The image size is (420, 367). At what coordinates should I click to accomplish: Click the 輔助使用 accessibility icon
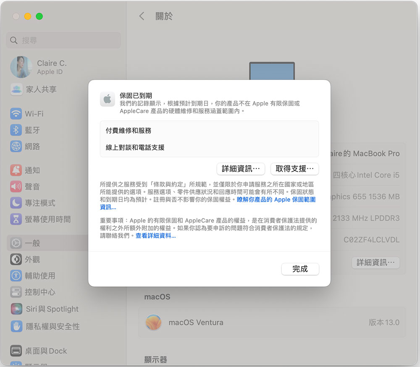coord(16,275)
